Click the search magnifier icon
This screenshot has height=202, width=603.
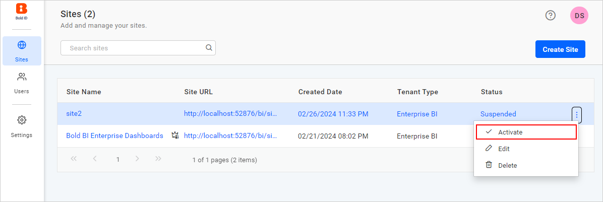[x=209, y=48]
